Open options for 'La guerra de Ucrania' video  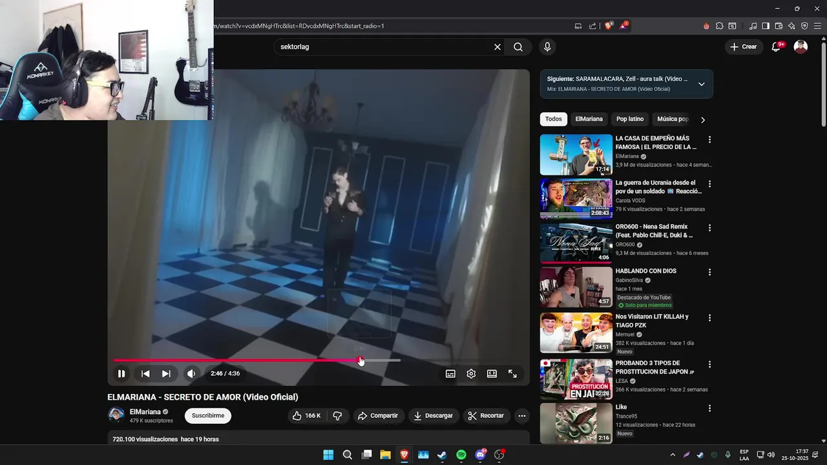[x=709, y=184]
